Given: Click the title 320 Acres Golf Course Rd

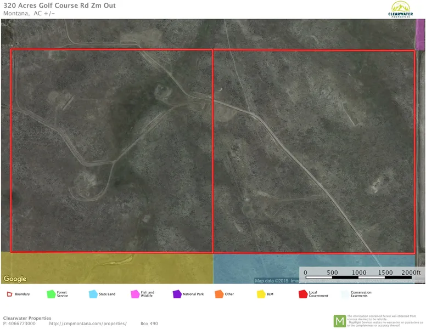Looking at the screenshot, I should pyautogui.click(x=59, y=5).
